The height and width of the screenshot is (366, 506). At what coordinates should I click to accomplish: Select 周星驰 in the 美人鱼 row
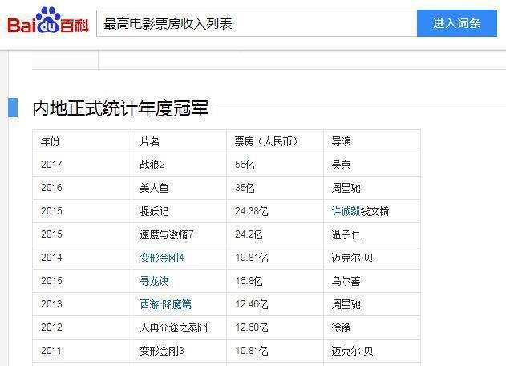[x=372, y=188]
